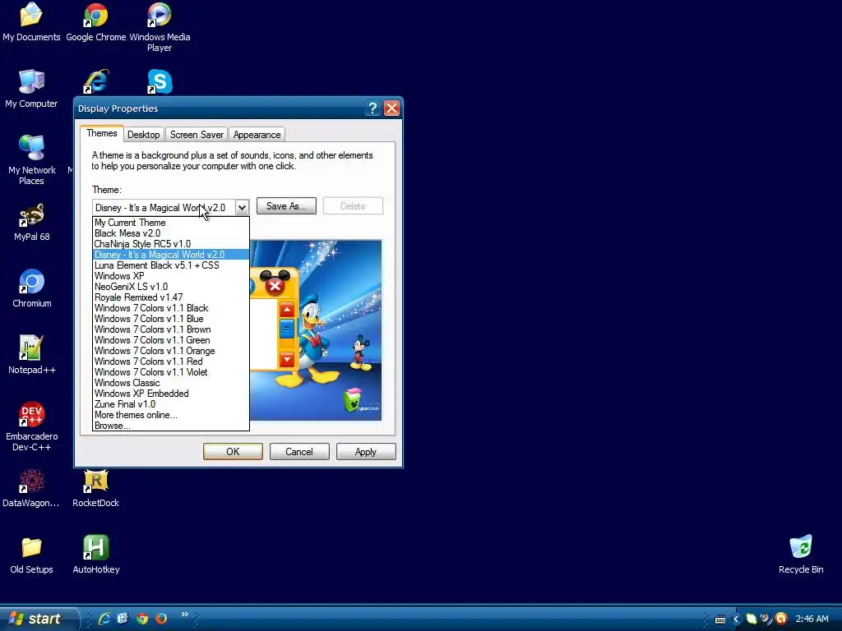Click the Disney theme preview image
This screenshot has height=631, width=842.
(x=316, y=330)
